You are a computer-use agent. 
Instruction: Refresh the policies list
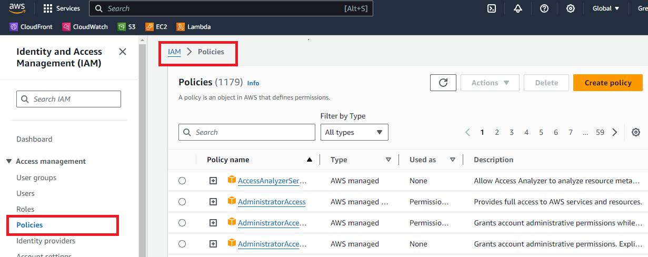(x=443, y=83)
